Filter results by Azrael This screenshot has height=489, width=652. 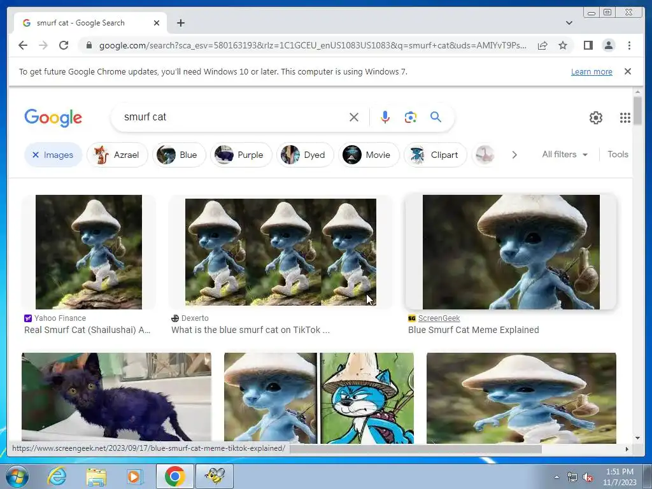(117, 155)
